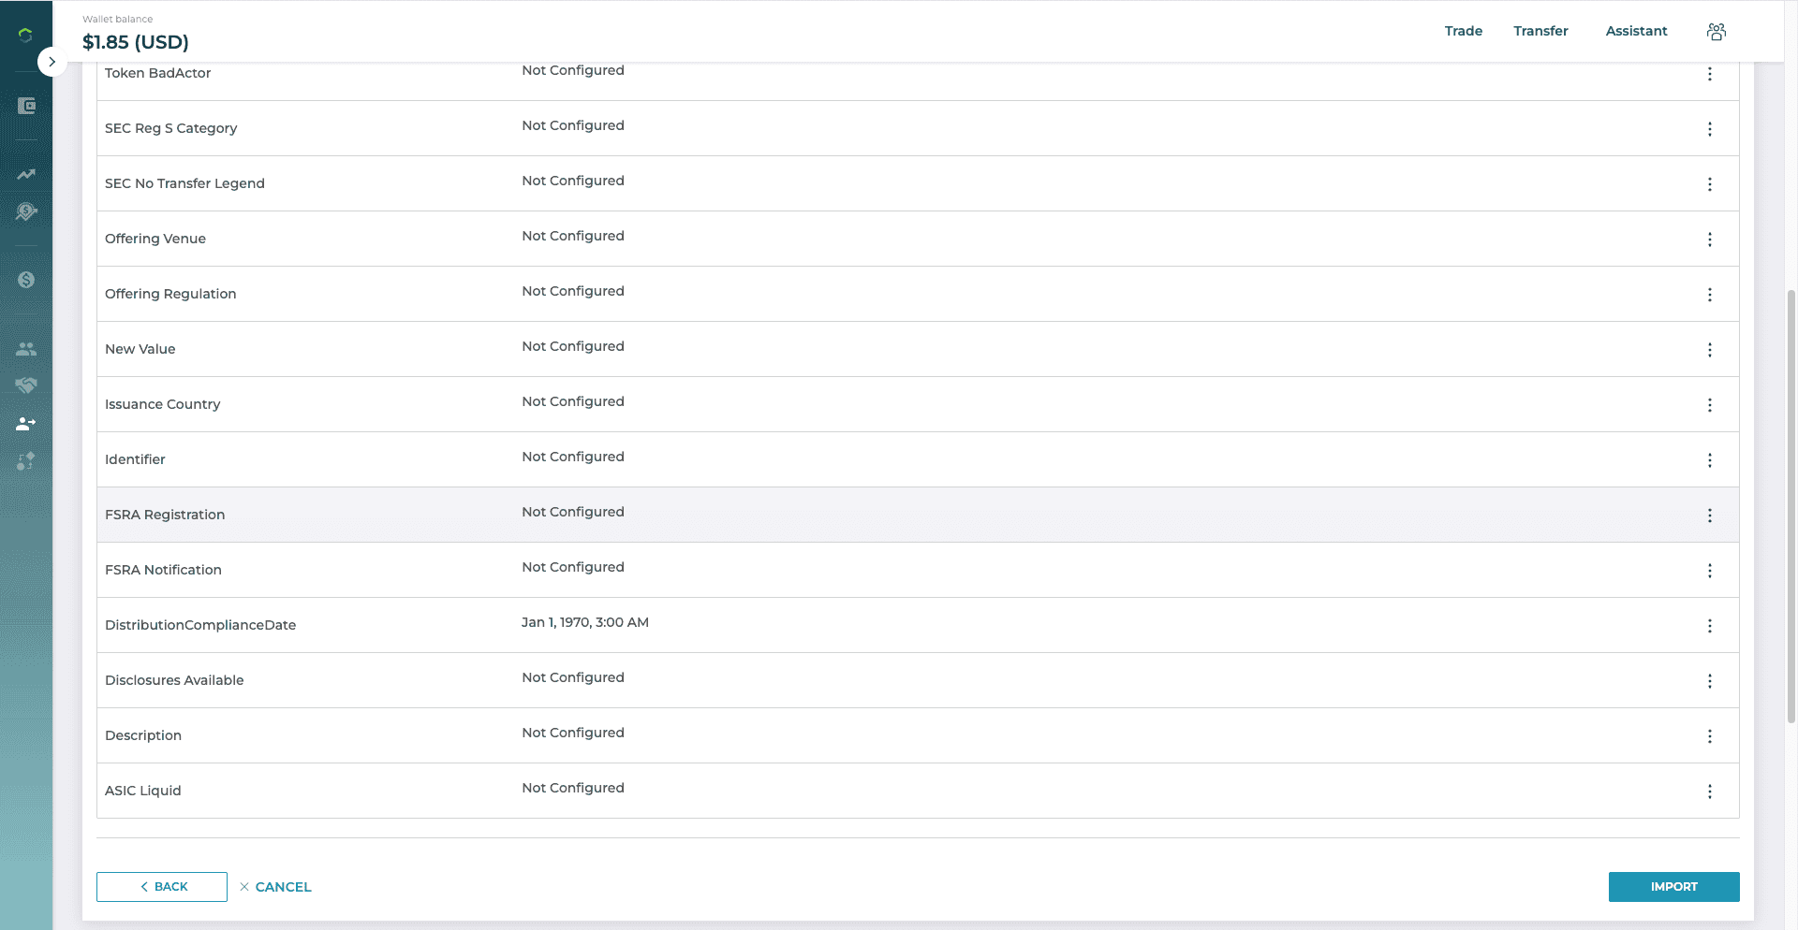Open the dollar coin sidebar icon

point(26,280)
